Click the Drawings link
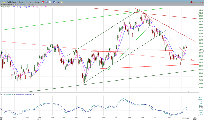 tap(31, 5)
